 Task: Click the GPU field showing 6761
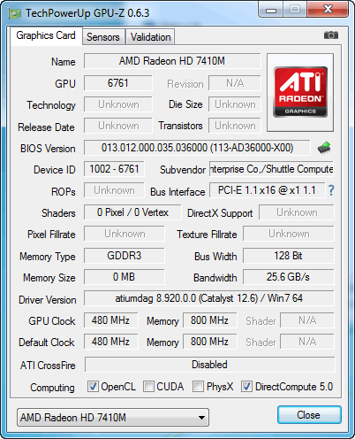118,83
